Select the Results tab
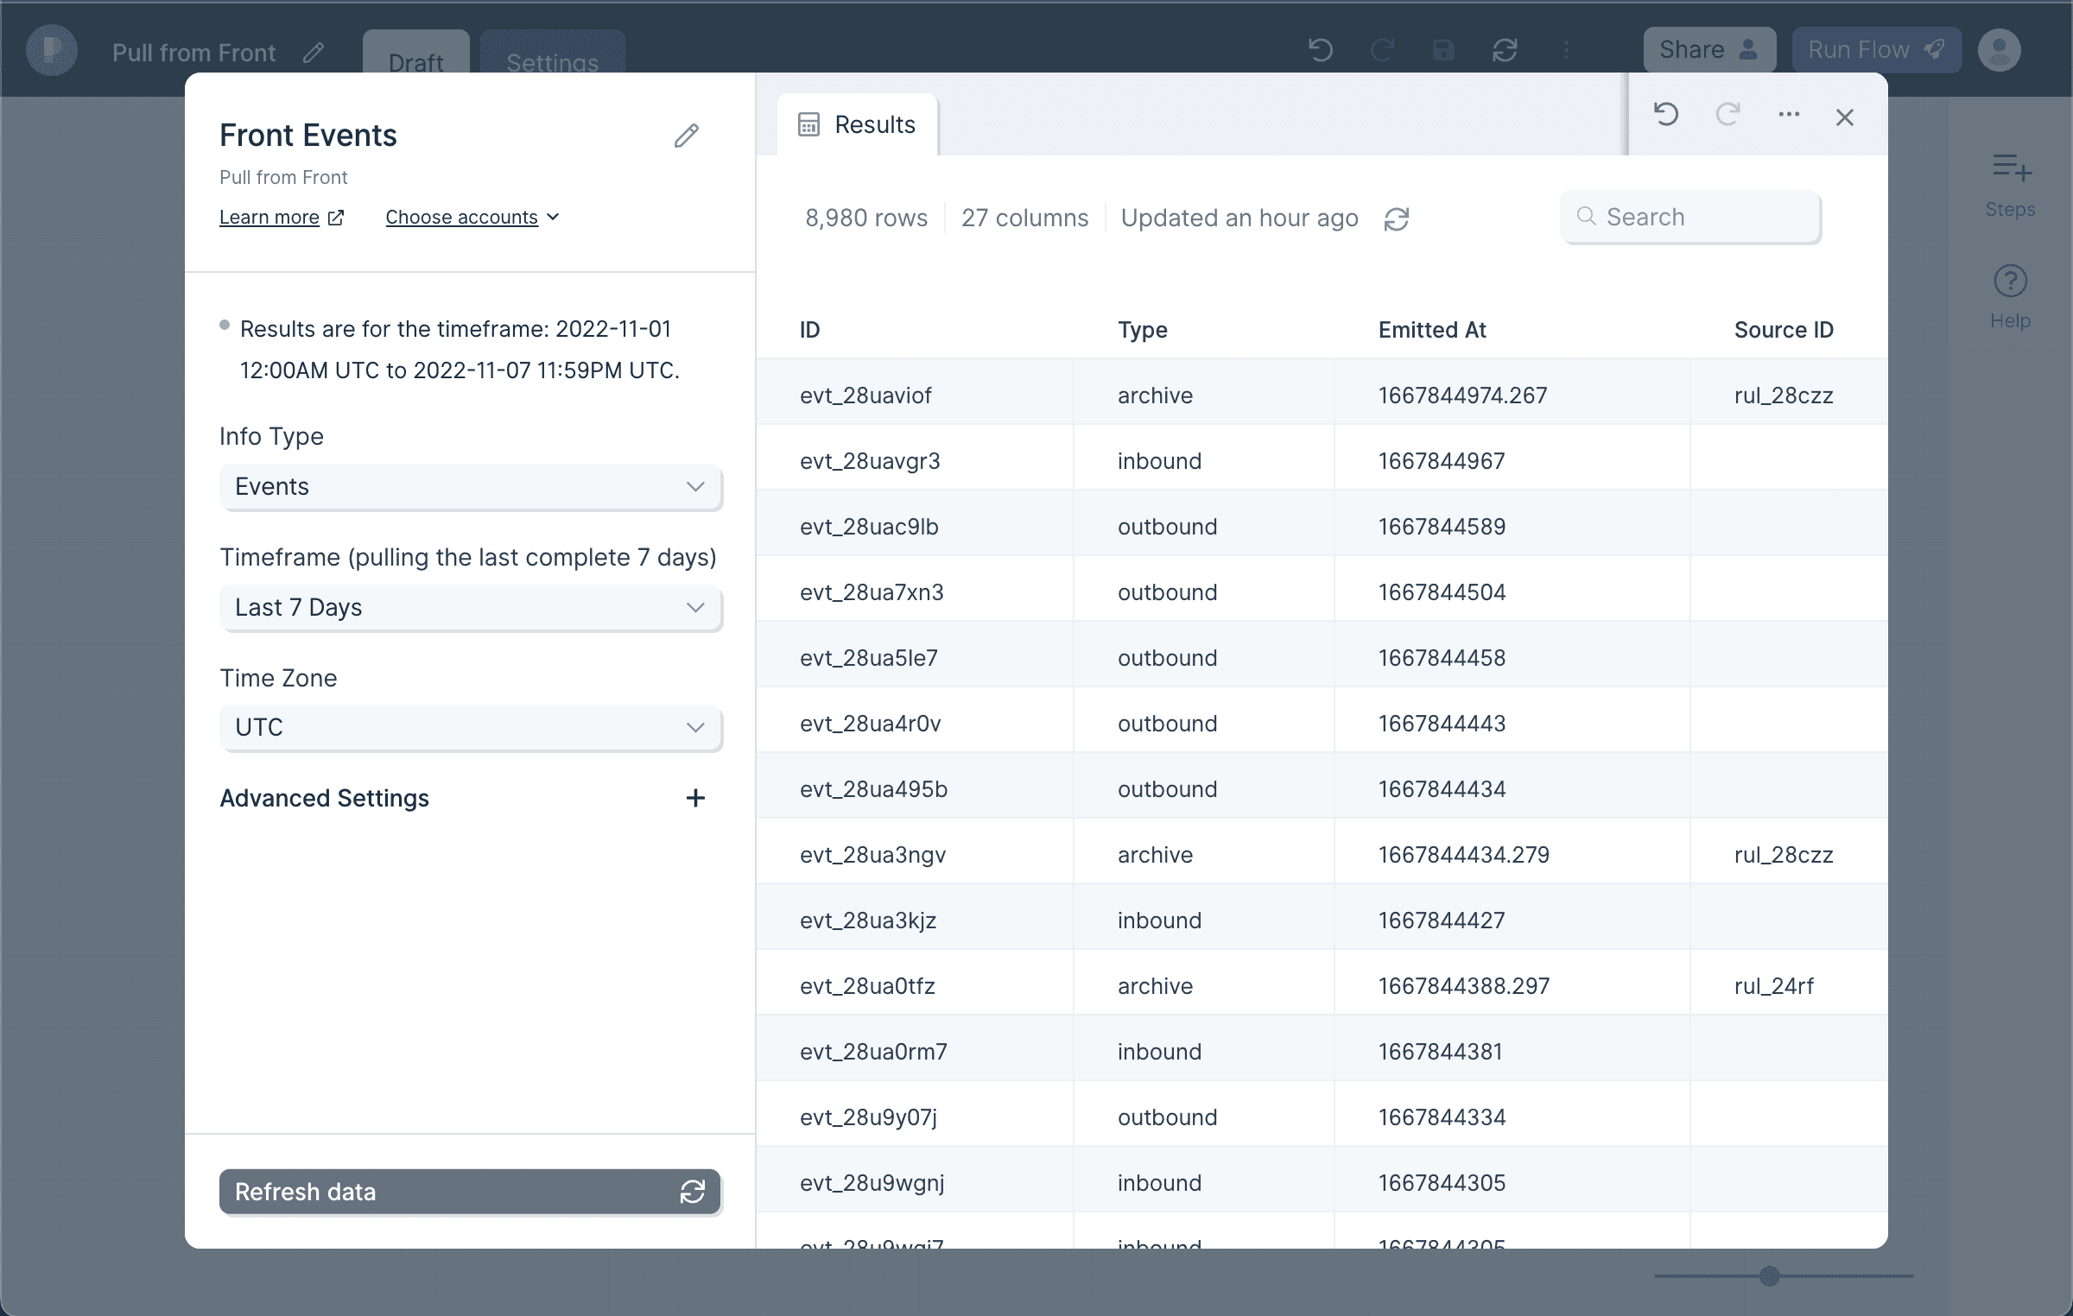Screen dimensions: 2073x1316 pyautogui.click(x=858, y=125)
